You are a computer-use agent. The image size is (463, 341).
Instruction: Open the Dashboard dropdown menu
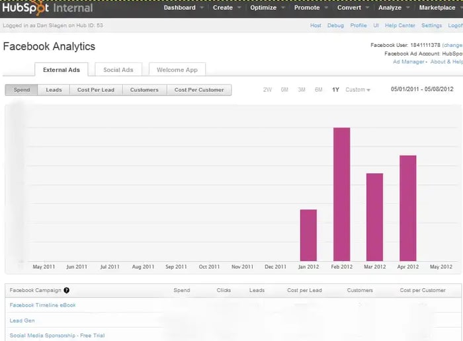[x=183, y=8]
